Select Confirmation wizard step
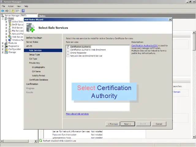 (32, 84)
